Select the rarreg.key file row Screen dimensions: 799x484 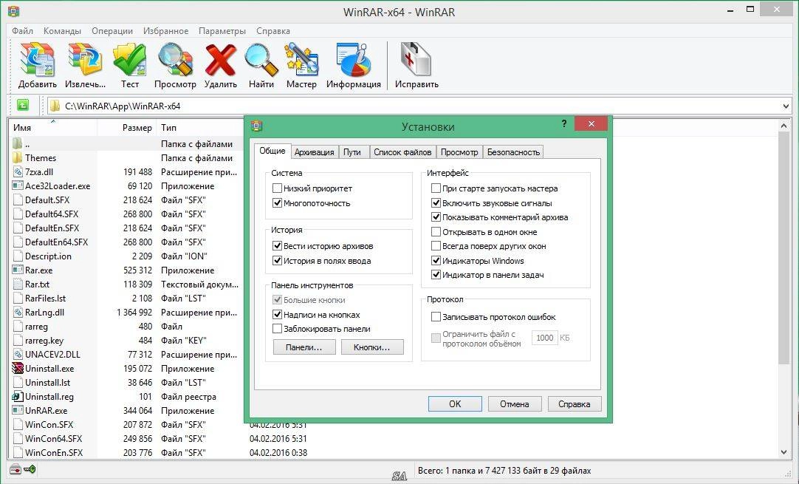click(128, 340)
